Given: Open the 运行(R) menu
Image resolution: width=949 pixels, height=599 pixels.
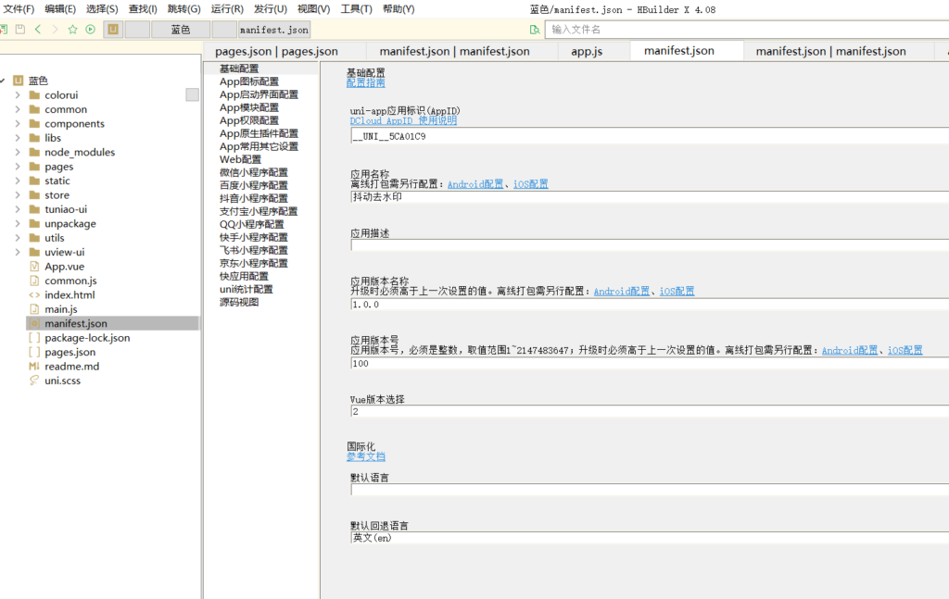Looking at the screenshot, I should pos(227,9).
